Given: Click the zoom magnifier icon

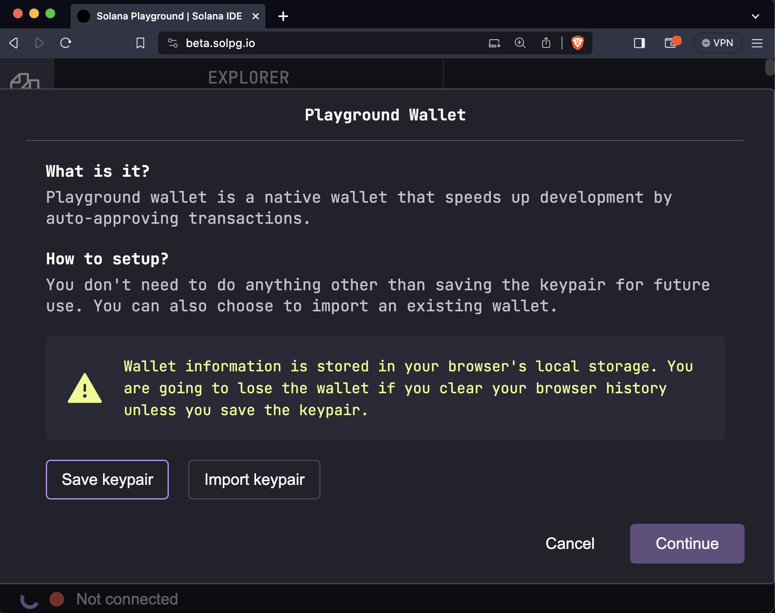Looking at the screenshot, I should pyautogui.click(x=520, y=43).
